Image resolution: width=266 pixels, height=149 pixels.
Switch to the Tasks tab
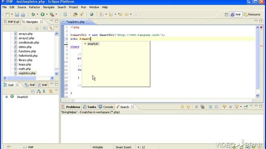(90, 107)
